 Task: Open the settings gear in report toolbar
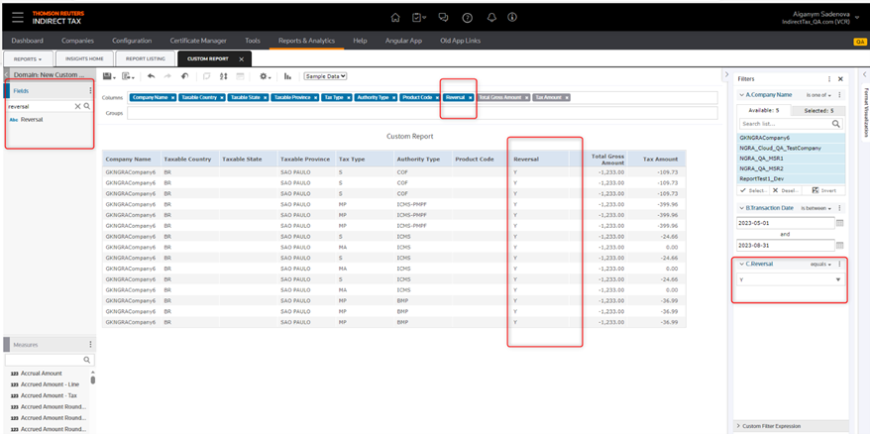264,76
